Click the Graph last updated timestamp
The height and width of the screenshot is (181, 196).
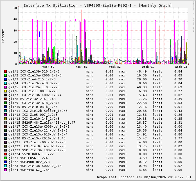coord(144,177)
